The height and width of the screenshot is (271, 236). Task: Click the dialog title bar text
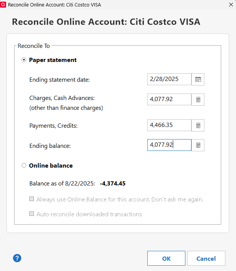coord(54,5)
